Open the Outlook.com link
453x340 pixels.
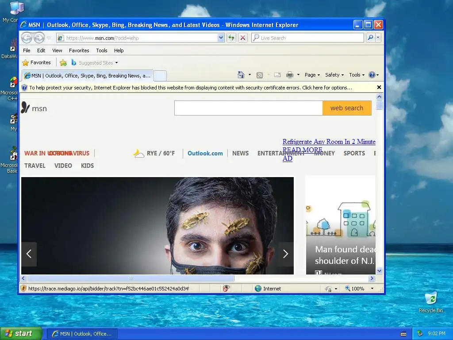pos(205,153)
